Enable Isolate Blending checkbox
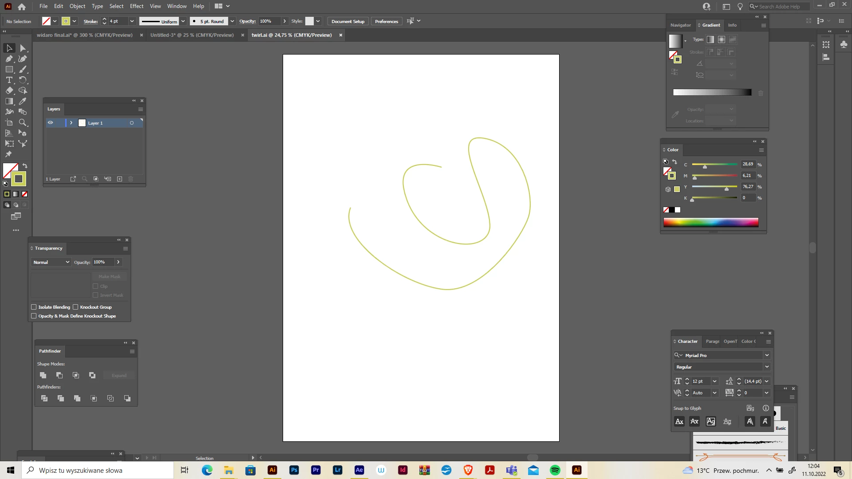Viewport: 852px width, 479px height. (34, 307)
